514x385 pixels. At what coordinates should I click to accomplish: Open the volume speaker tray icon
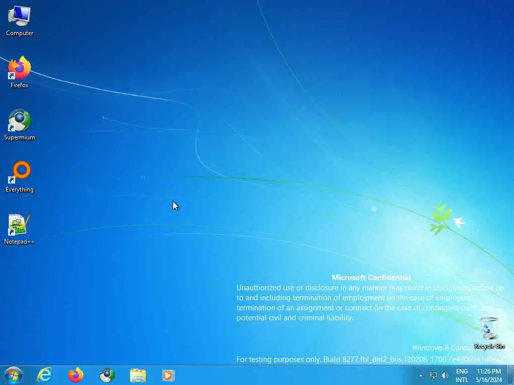pos(445,375)
